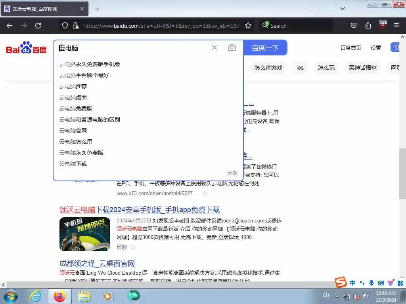Show hidden system tray icons
Viewport: 406px width, 304px height.
(337, 296)
